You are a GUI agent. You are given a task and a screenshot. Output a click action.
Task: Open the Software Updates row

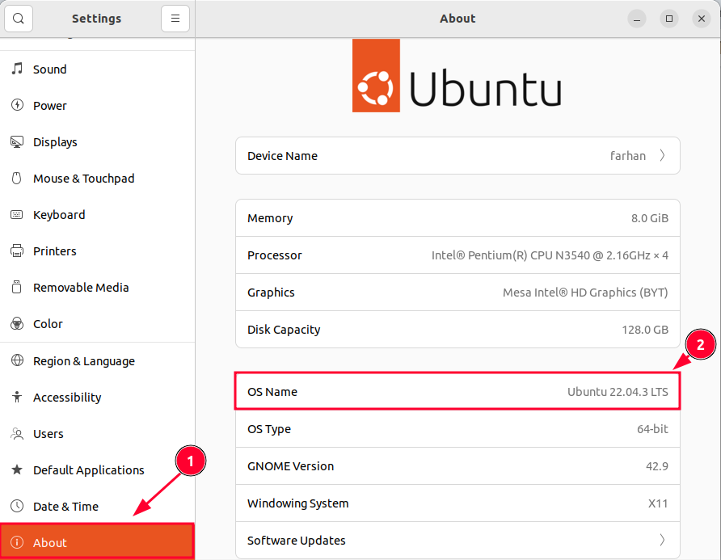point(457,540)
